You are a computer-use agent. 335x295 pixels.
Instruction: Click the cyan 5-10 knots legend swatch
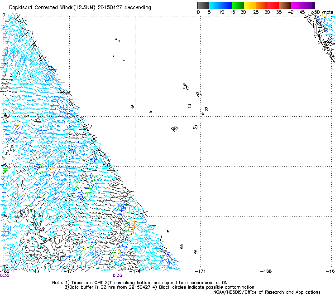(x=214, y=5)
